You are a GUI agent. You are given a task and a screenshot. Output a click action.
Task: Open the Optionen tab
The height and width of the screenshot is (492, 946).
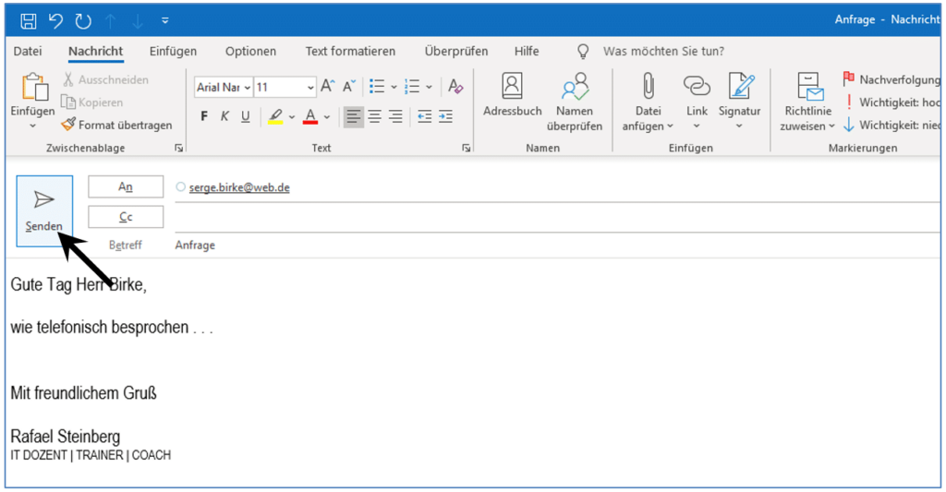pos(250,52)
